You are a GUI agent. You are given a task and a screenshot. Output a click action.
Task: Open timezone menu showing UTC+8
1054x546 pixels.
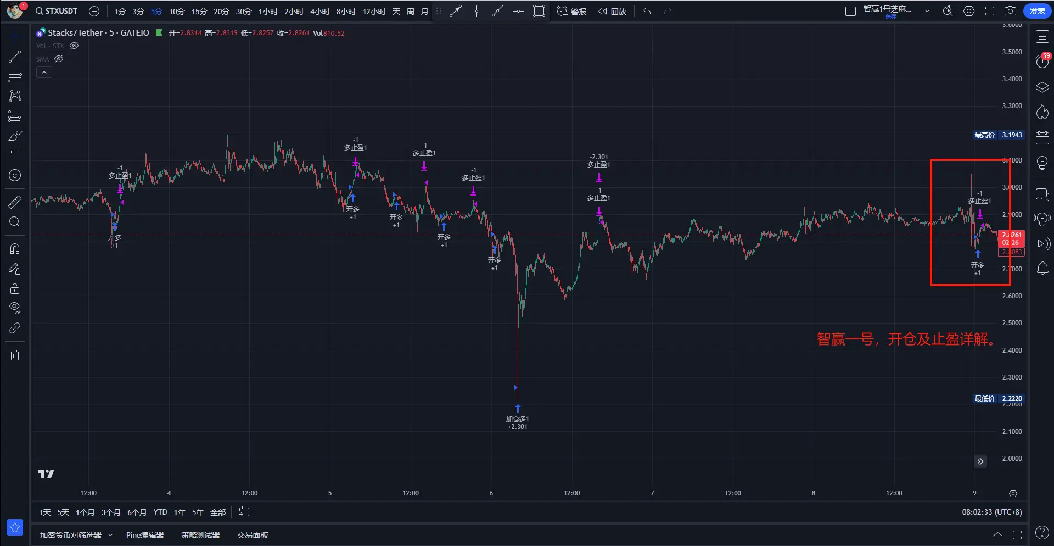992,512
